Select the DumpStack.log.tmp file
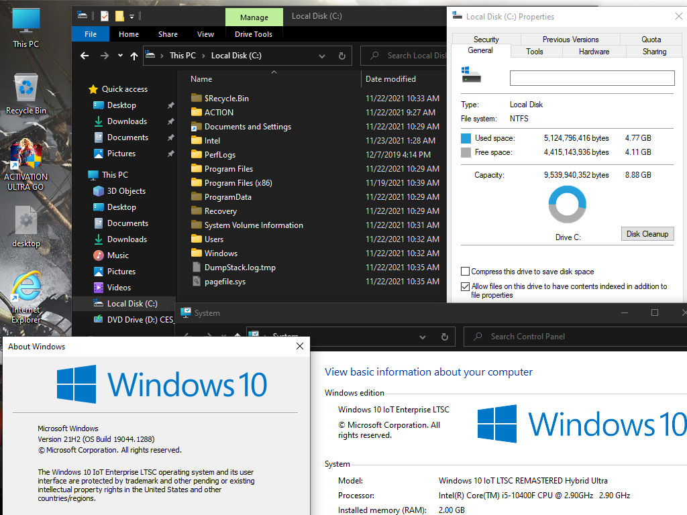 (x=233, y=267)
